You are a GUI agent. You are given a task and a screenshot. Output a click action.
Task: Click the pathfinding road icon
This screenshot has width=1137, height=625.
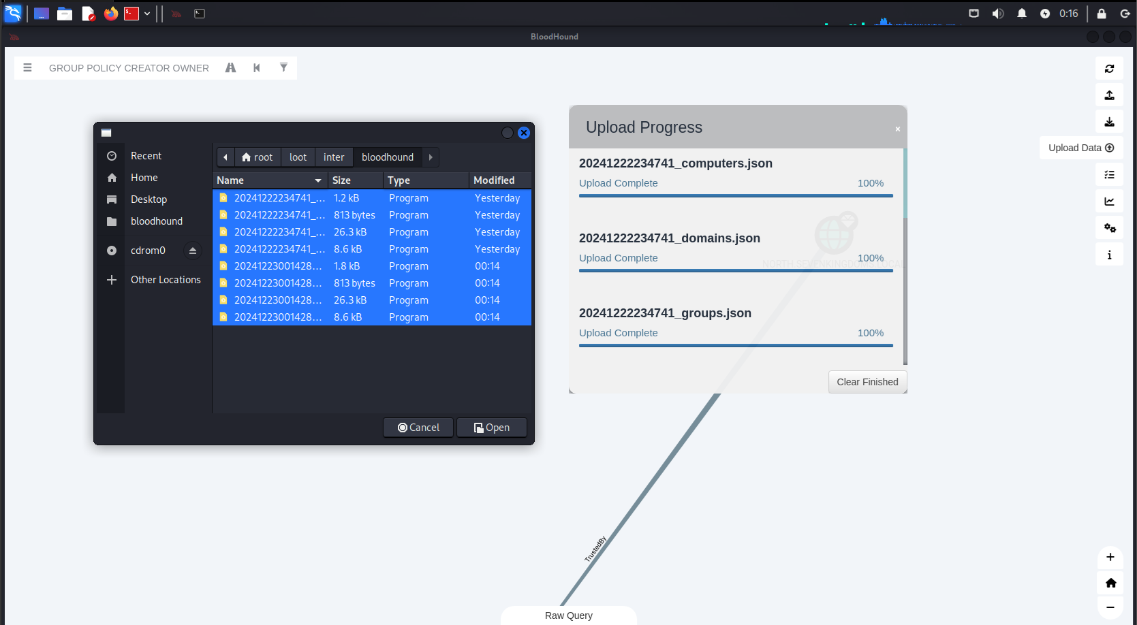click(230, 67)
